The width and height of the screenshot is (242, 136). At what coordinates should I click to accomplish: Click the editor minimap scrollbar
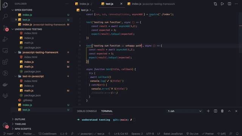pyautogui.click(x=240, y=33)
